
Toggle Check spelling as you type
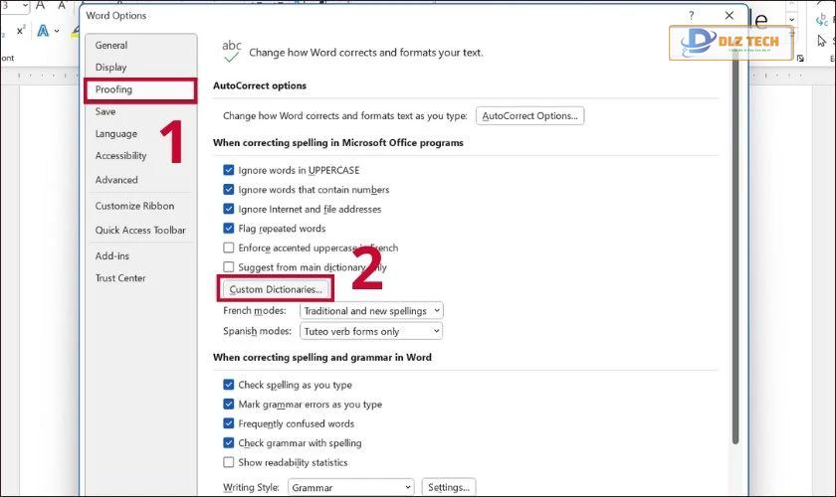pyautogui.click(x=229, y=385)
